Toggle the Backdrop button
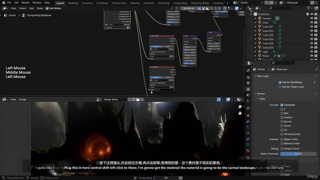 pyautogui.click(x=188, y=8)
